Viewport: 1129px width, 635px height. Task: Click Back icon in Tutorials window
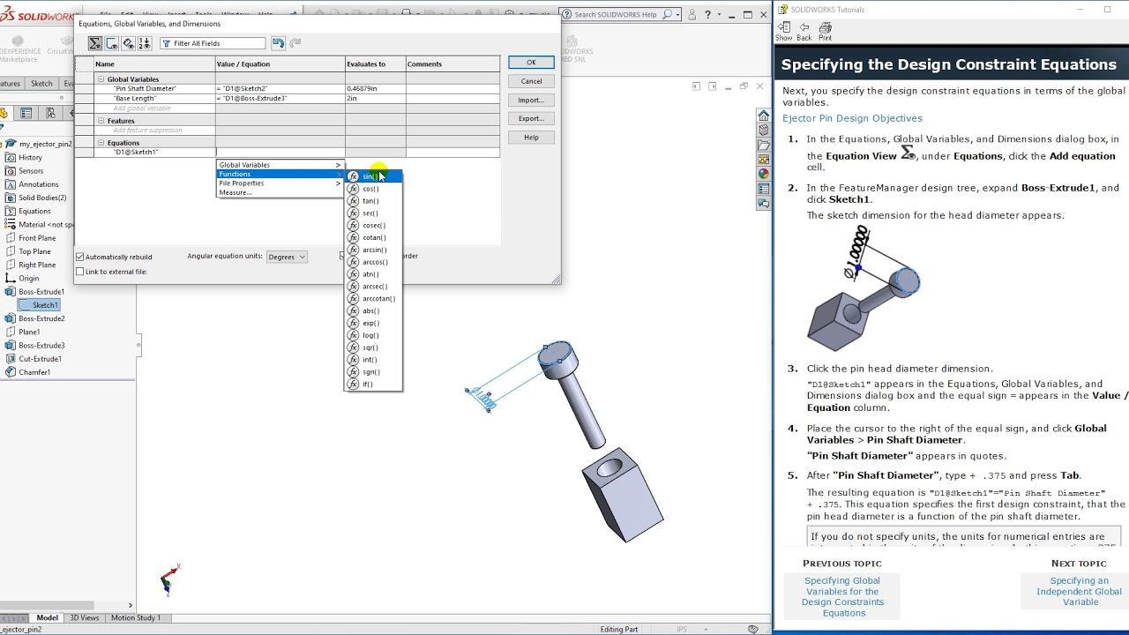point(804,32)
